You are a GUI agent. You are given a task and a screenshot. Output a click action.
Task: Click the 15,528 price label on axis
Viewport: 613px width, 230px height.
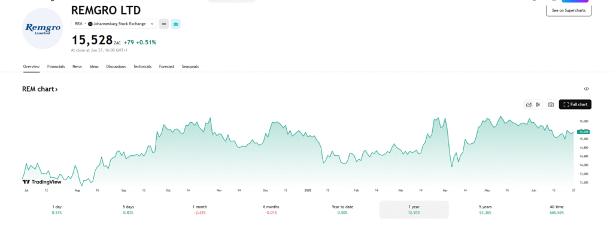(583, 132)
